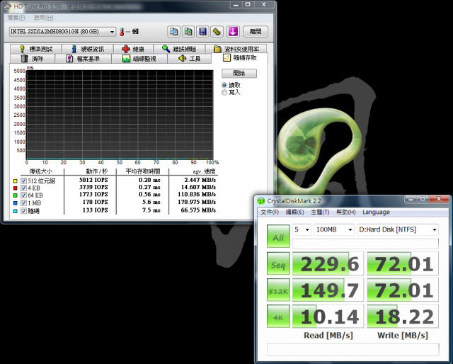Click the yellow 512 bytes legend swatch
453x364 pixels.
click(16, 181)
